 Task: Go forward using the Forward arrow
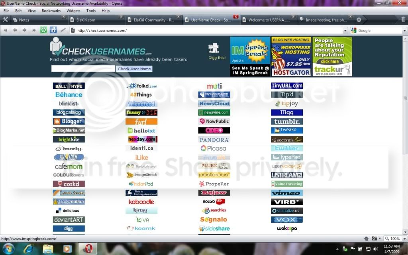(24, 30)
